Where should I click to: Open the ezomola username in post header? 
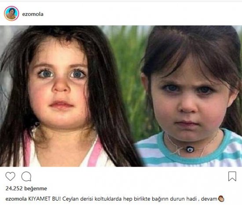(33, 14)
